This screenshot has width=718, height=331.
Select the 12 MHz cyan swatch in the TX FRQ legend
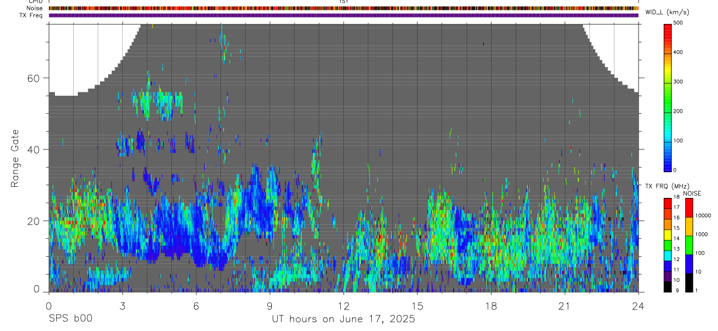[668, 259]
